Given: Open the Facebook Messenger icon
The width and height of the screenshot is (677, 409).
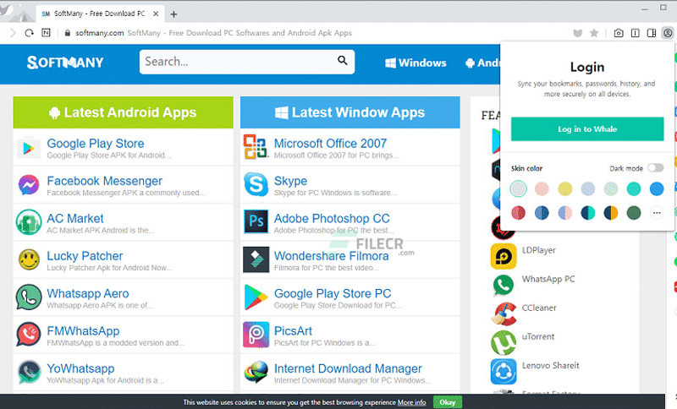Looking at the screenshot, I should tap(29, 185).
